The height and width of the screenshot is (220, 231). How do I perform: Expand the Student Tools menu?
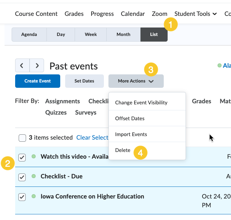click(x=195, y=14)
